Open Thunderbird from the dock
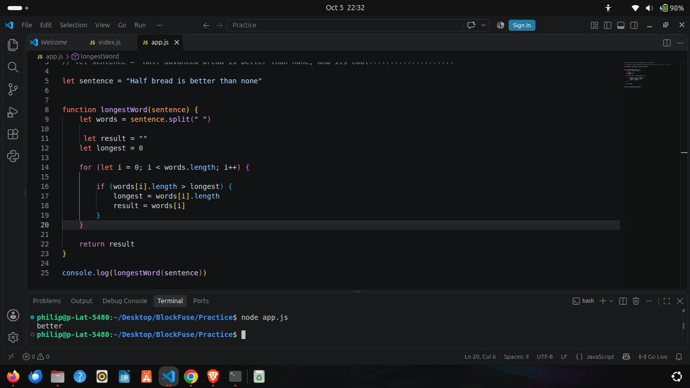The width and height of the screenshot is (690, 388). point(35,377)
